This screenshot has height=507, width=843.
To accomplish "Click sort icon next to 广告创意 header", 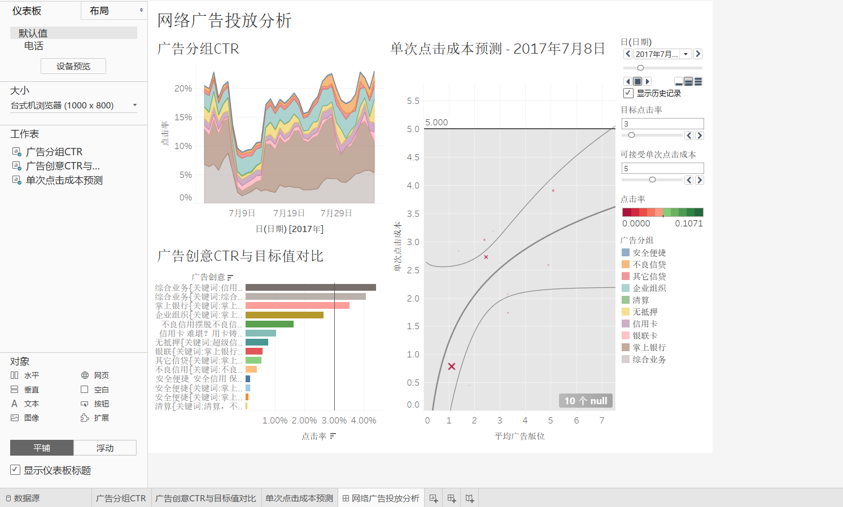I will click(230, 277).
